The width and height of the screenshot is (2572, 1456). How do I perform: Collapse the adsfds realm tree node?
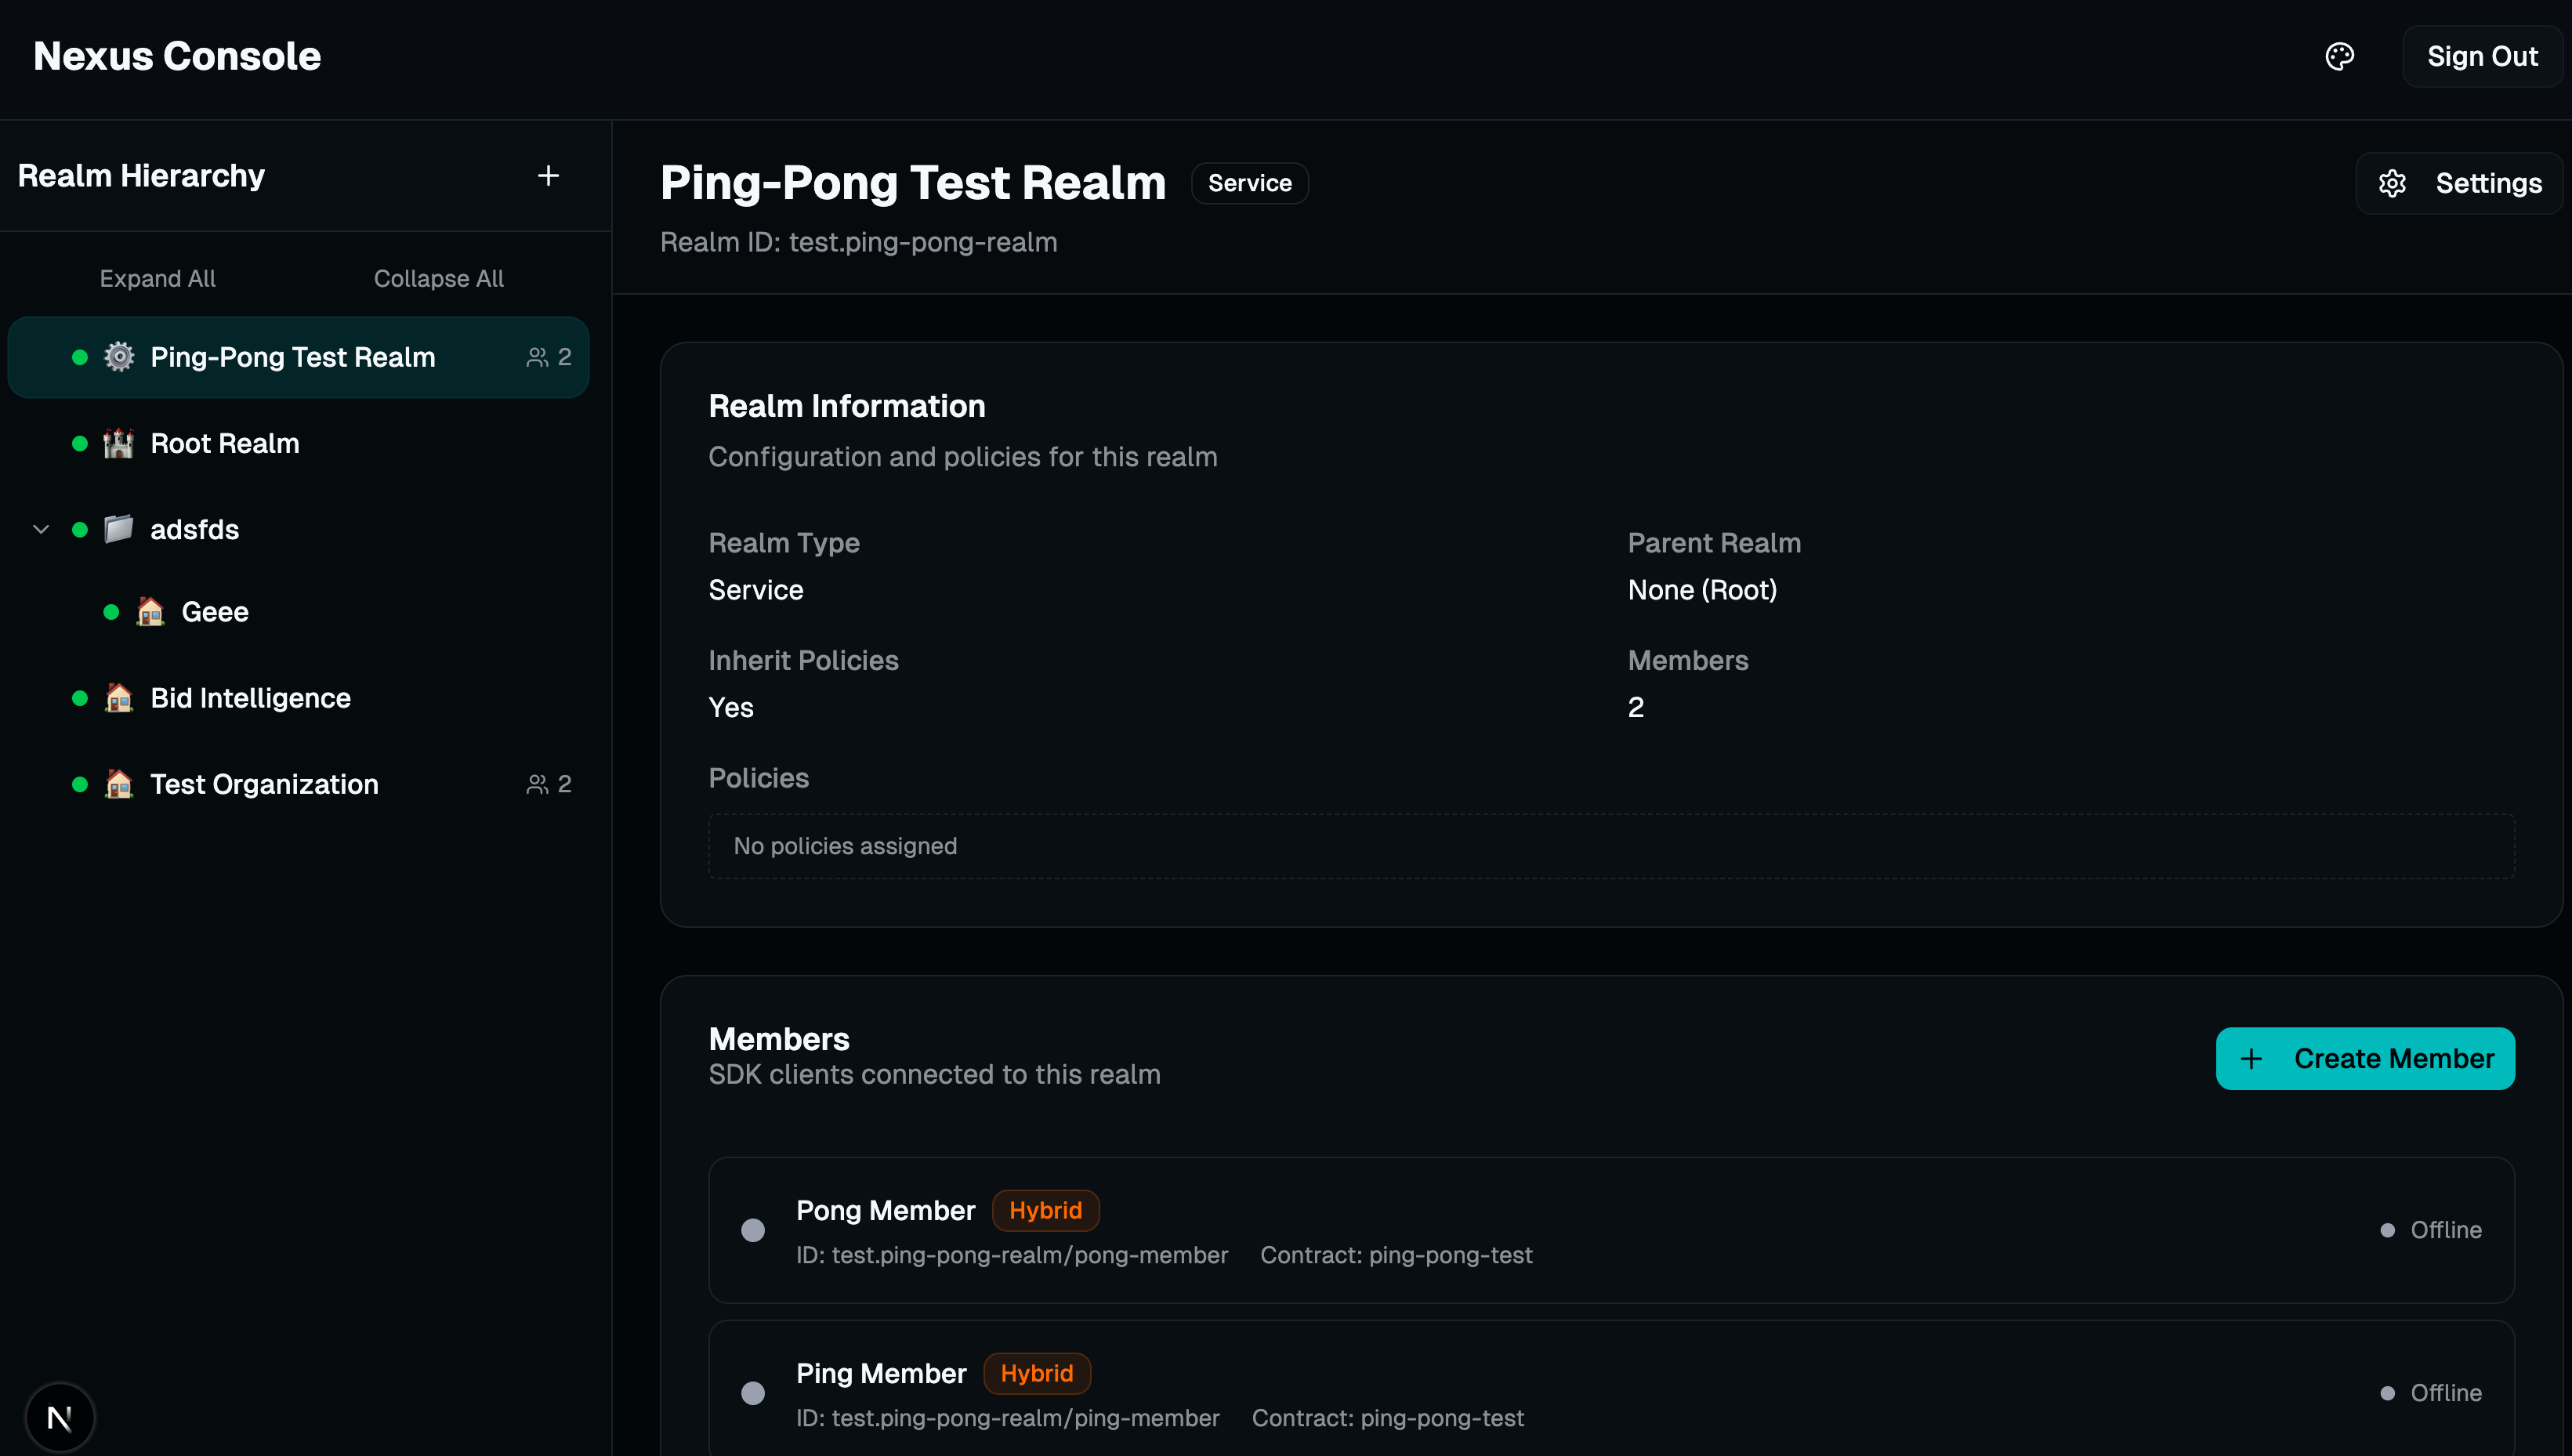[x=41, y=529]
